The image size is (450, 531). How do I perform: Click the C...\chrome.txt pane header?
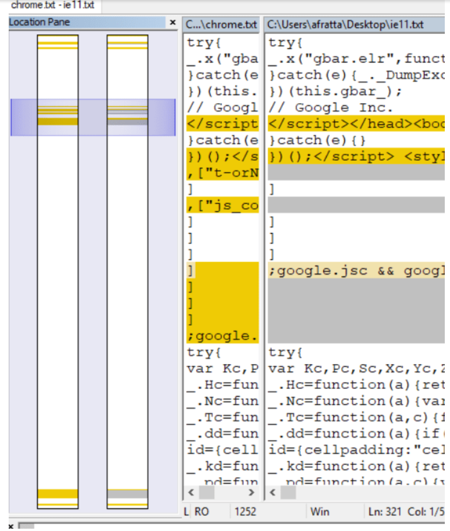click(x=221, y=24)
